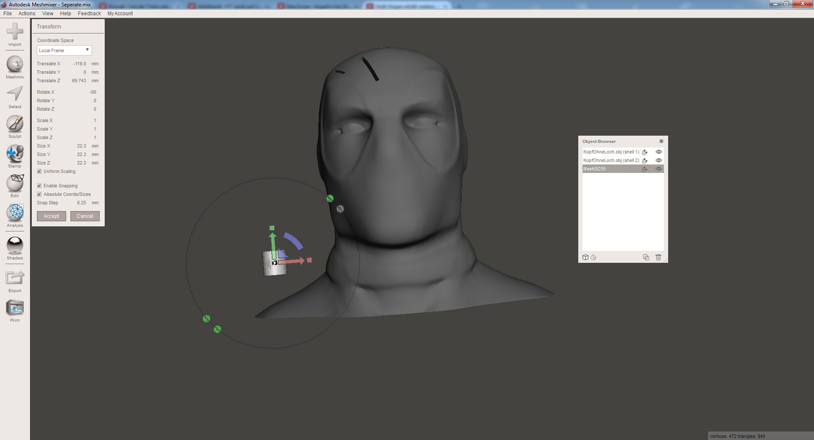
Task: Activate the Select tool
Action: point(15,97)
